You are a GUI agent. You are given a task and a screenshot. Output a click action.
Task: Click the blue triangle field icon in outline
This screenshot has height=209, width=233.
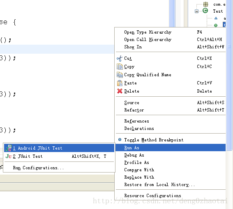(x=216, y=18)
